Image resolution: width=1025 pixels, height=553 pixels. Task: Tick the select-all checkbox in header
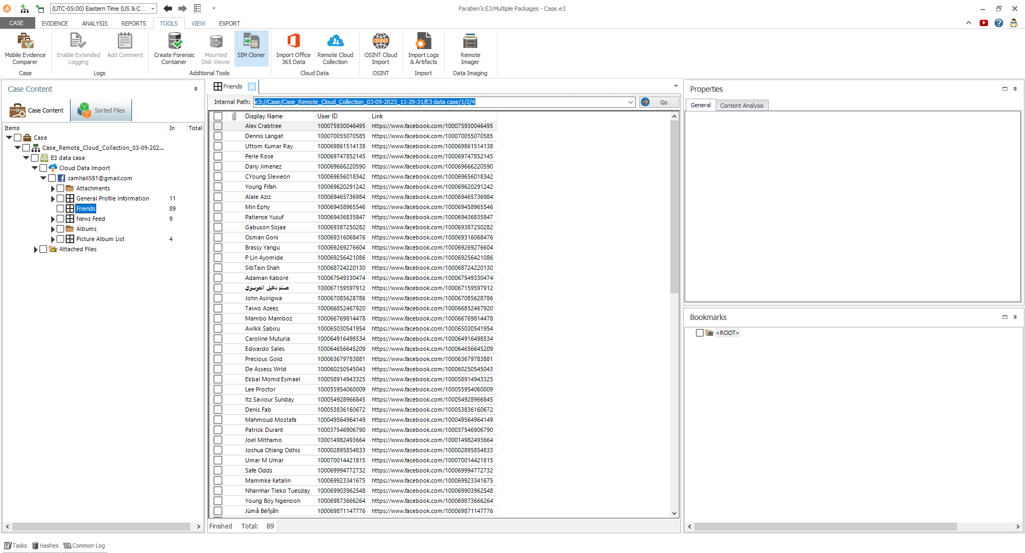218,116
